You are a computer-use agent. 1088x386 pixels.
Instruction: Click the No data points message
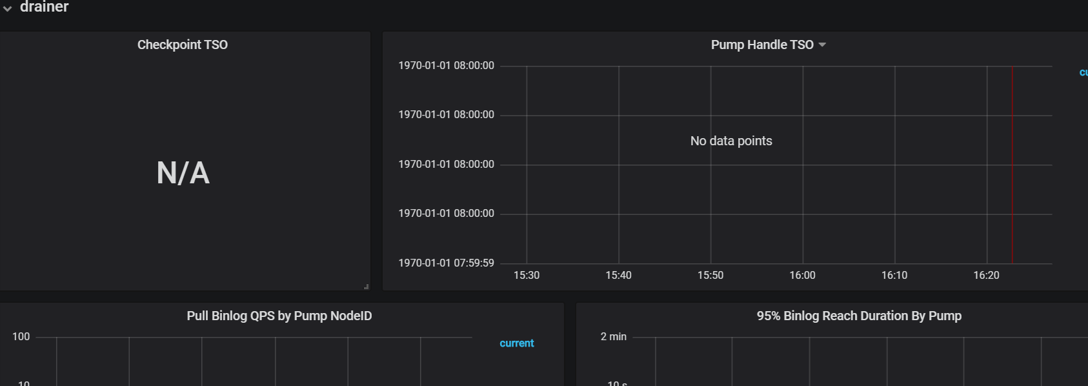[x=730, y=141]
